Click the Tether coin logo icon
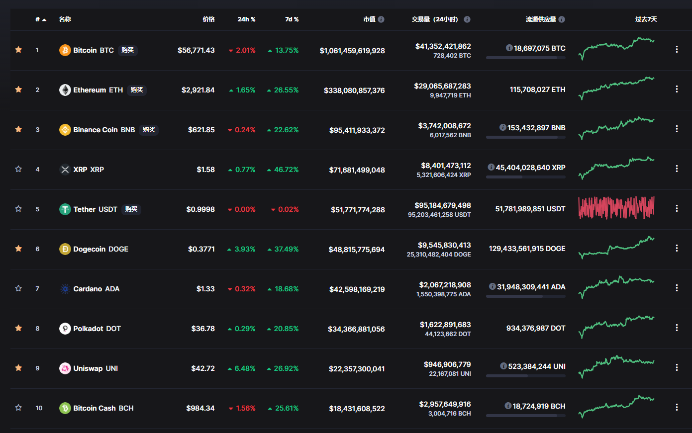The height and width of the screenshot is (433, 692). click(x=65, y=209)
